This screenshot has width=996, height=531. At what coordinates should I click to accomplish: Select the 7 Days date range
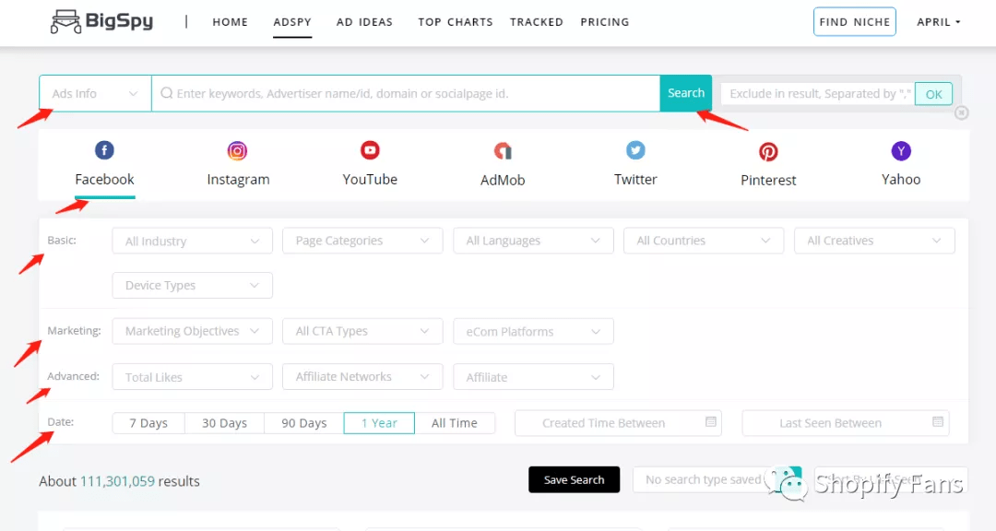[148, 423]
